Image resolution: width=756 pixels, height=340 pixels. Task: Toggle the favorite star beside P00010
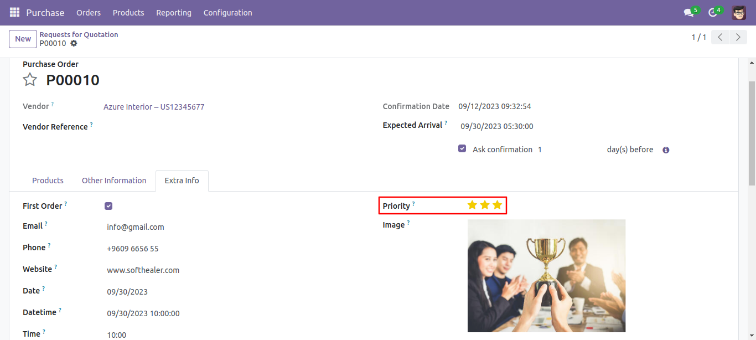30,80
